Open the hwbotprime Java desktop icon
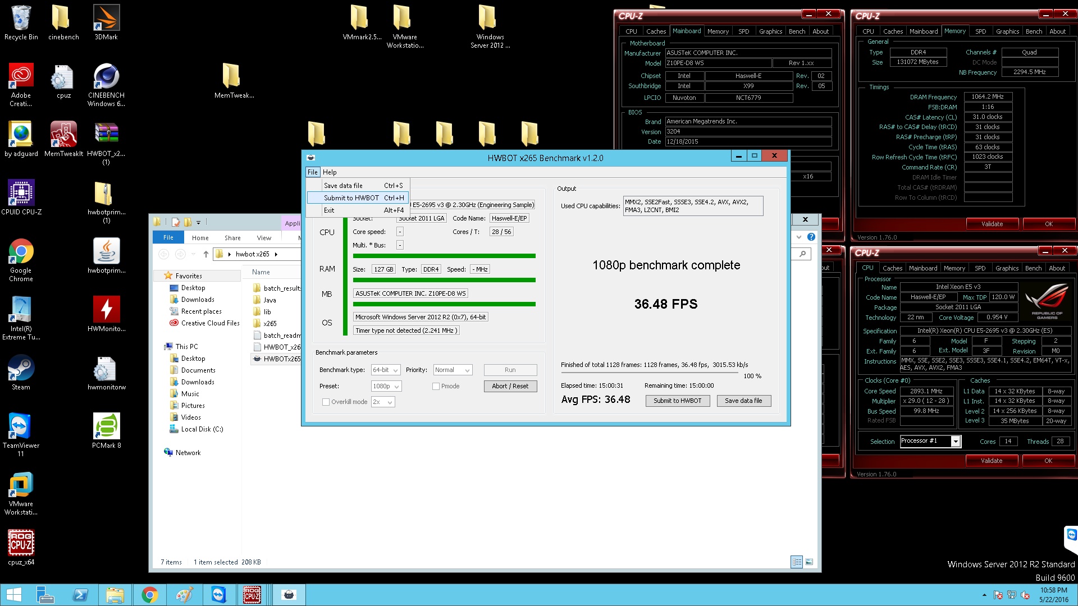Image resolution: width=1078 pixels, height=606 pixels. [x=106, y=255]
